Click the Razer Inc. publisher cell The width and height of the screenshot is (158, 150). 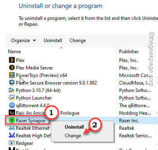click(x=129, y=121)
